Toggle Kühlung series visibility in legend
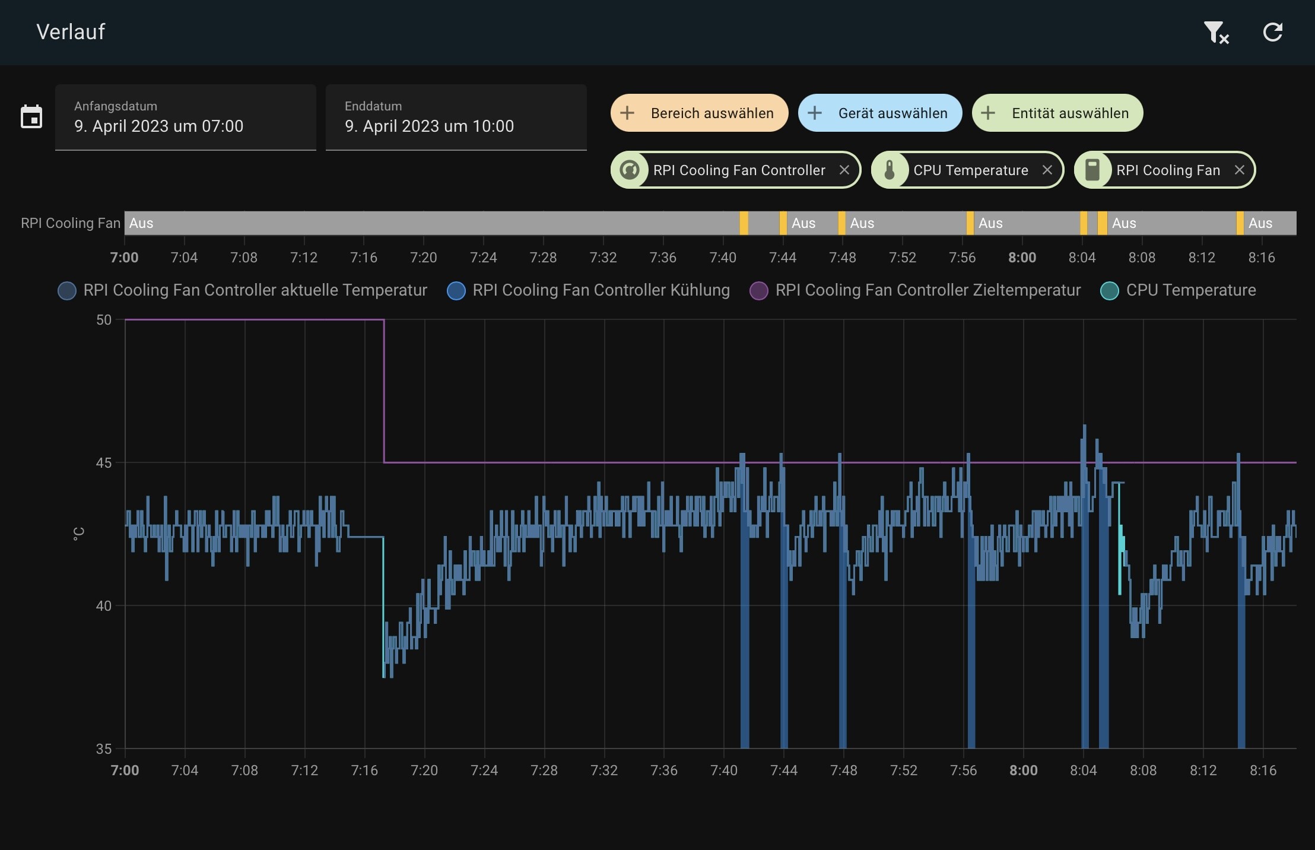 pyautogui.click(x=588, y=290)
